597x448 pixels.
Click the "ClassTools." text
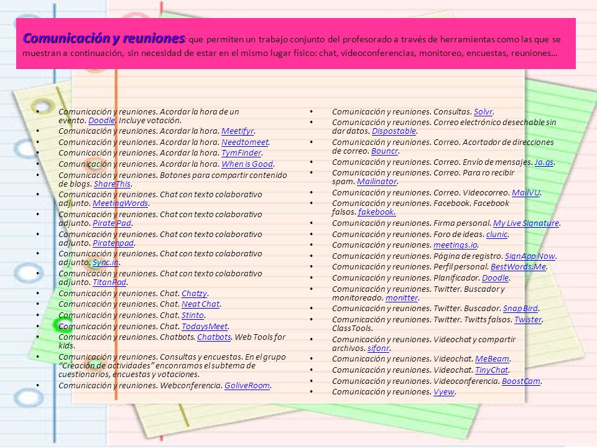353,328
